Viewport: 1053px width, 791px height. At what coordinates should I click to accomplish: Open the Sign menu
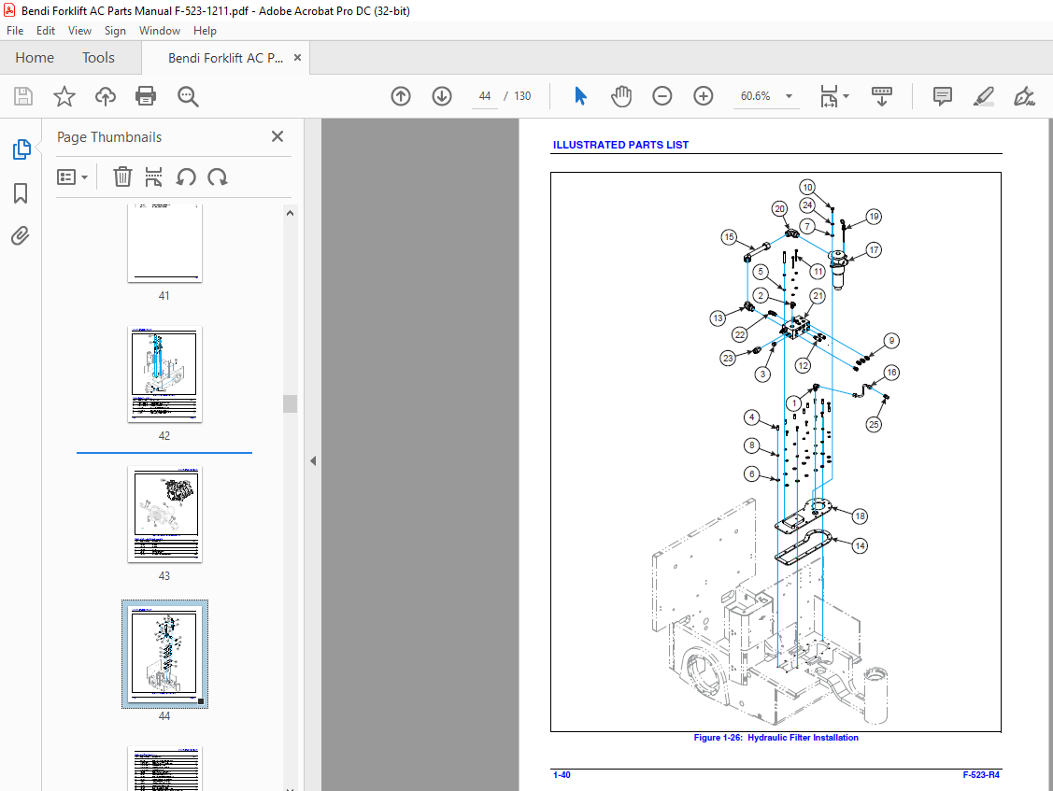115,30
